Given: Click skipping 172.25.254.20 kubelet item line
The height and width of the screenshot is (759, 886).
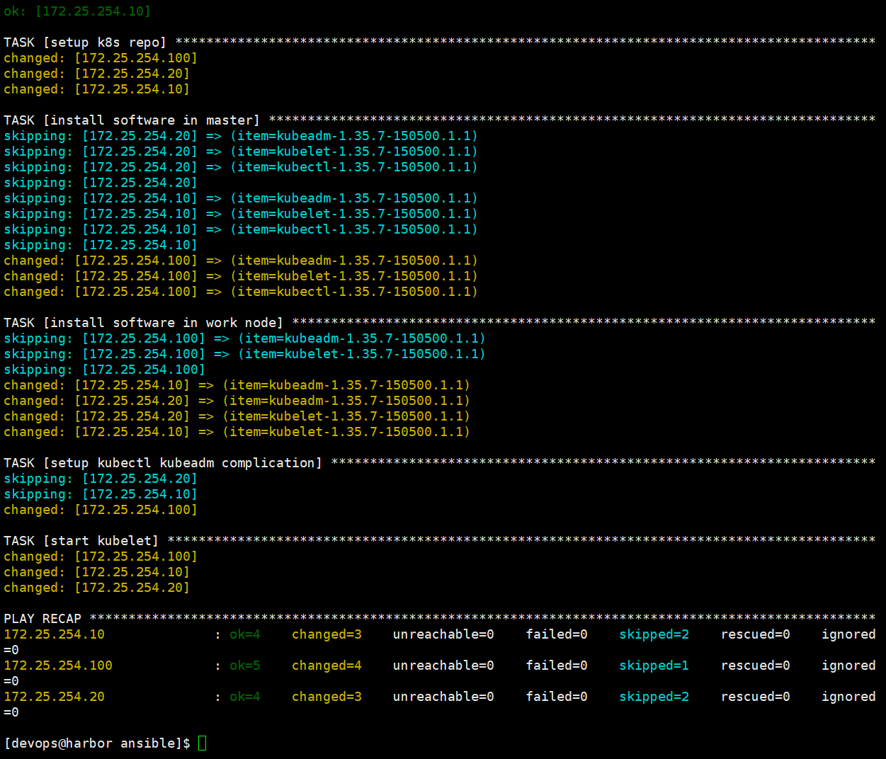Looking at the screenshot, I should (241, 152).
